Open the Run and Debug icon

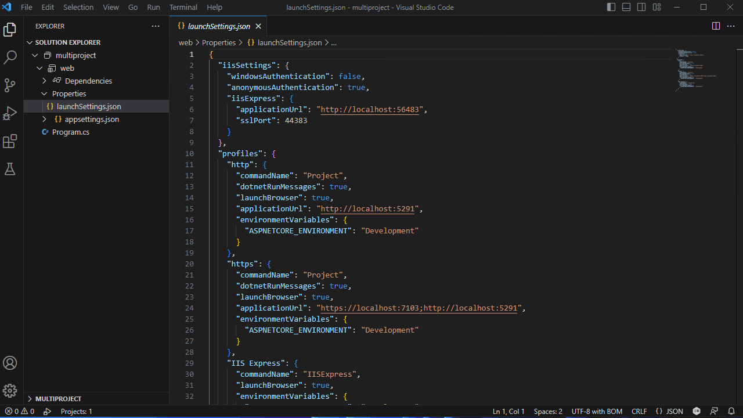point(9,113)
